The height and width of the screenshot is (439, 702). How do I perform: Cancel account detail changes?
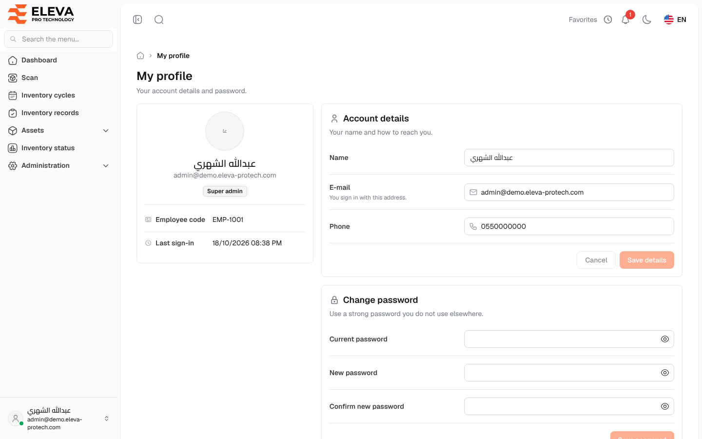click(596, 260)
